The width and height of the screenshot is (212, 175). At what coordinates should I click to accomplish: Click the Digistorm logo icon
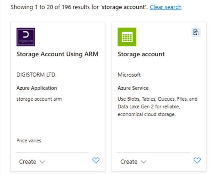click(x=26, y=37)
